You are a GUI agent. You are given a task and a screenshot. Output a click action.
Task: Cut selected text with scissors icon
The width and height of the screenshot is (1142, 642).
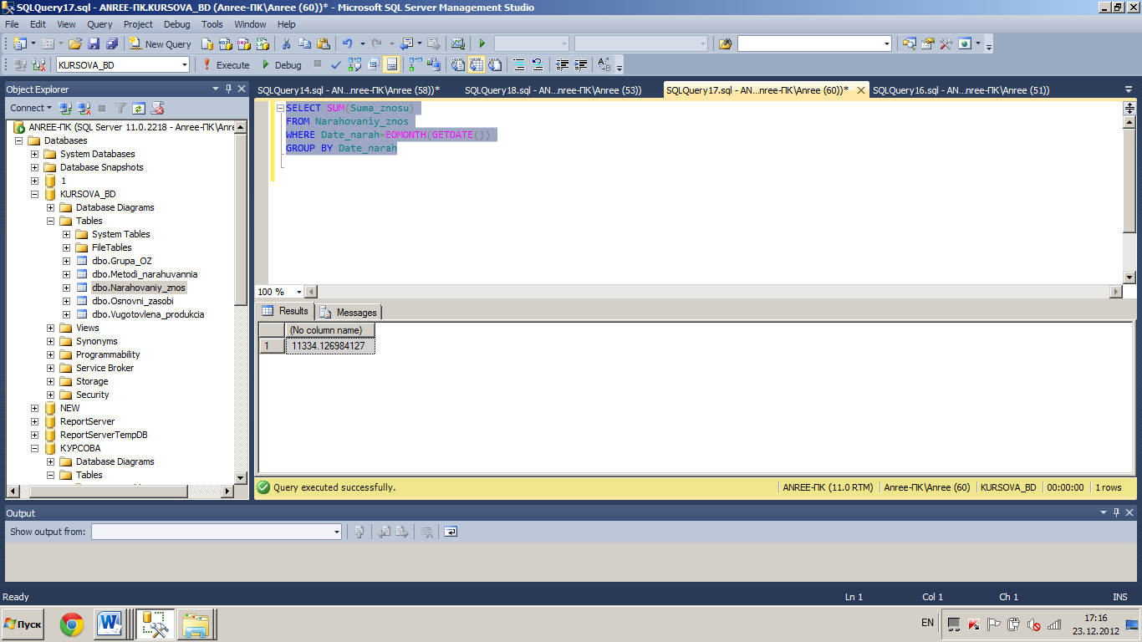click(x=286, y=43)
